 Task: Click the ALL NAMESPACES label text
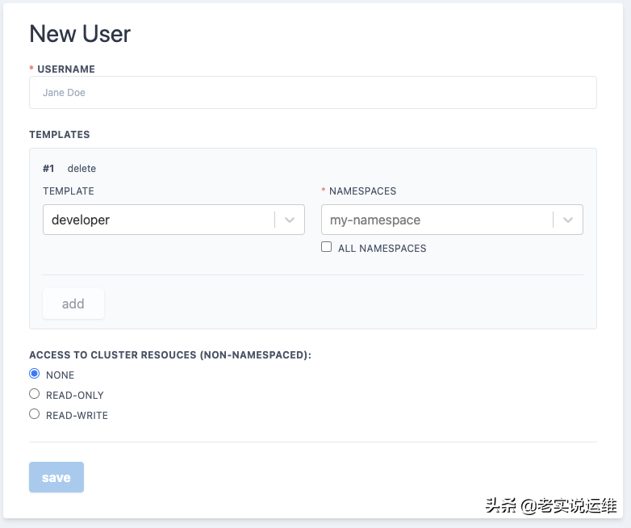(x=382, y=249)
